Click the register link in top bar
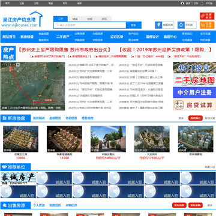Screen dimensions: 216x216 (x=196, y=4)
